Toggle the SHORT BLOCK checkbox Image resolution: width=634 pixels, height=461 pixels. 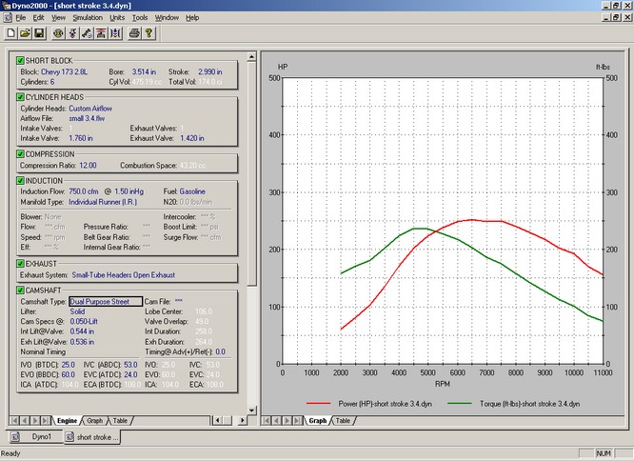tap(20, 61)
